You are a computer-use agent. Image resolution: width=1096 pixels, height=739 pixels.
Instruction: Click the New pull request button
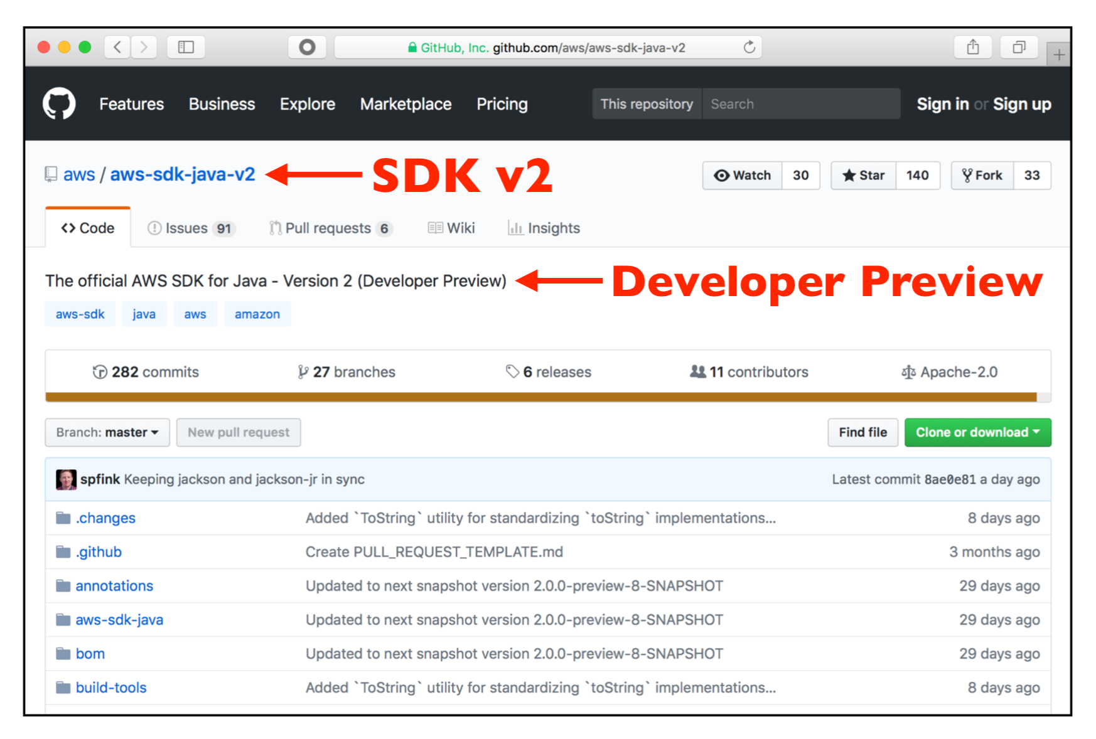(239, 432)
